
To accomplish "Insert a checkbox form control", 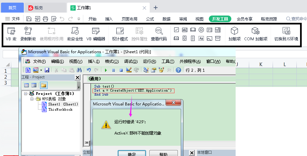I will pyautogui.click(x=176, y=30).
